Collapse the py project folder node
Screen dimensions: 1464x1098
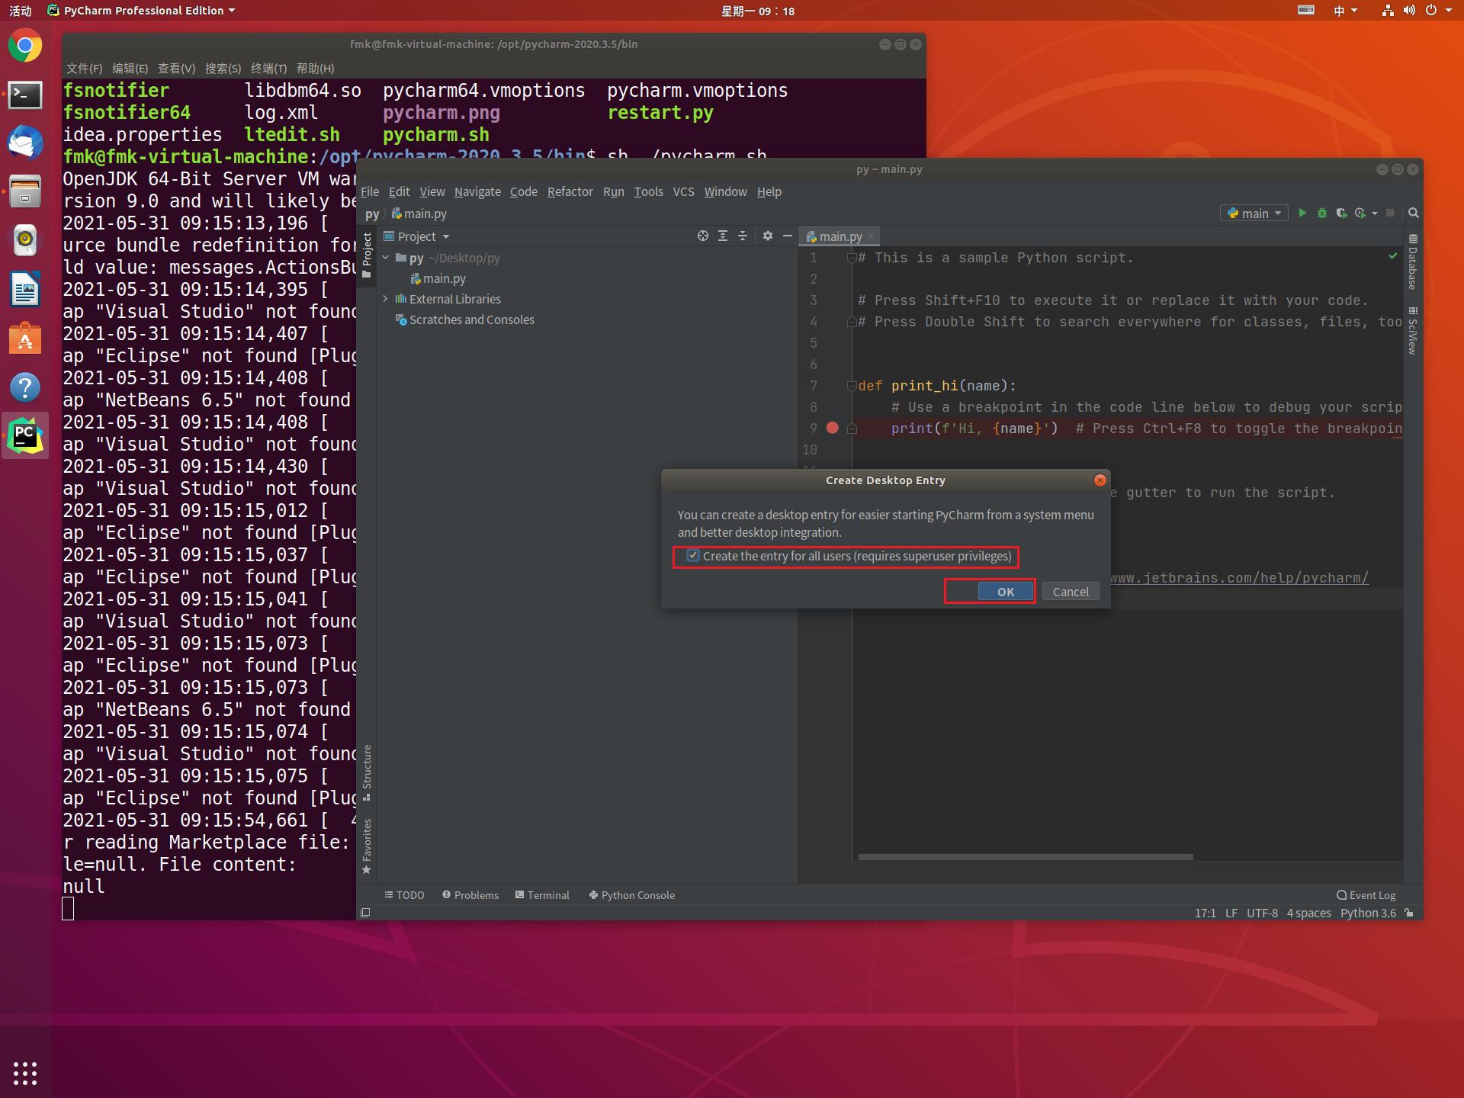click(x=386, y=258)
